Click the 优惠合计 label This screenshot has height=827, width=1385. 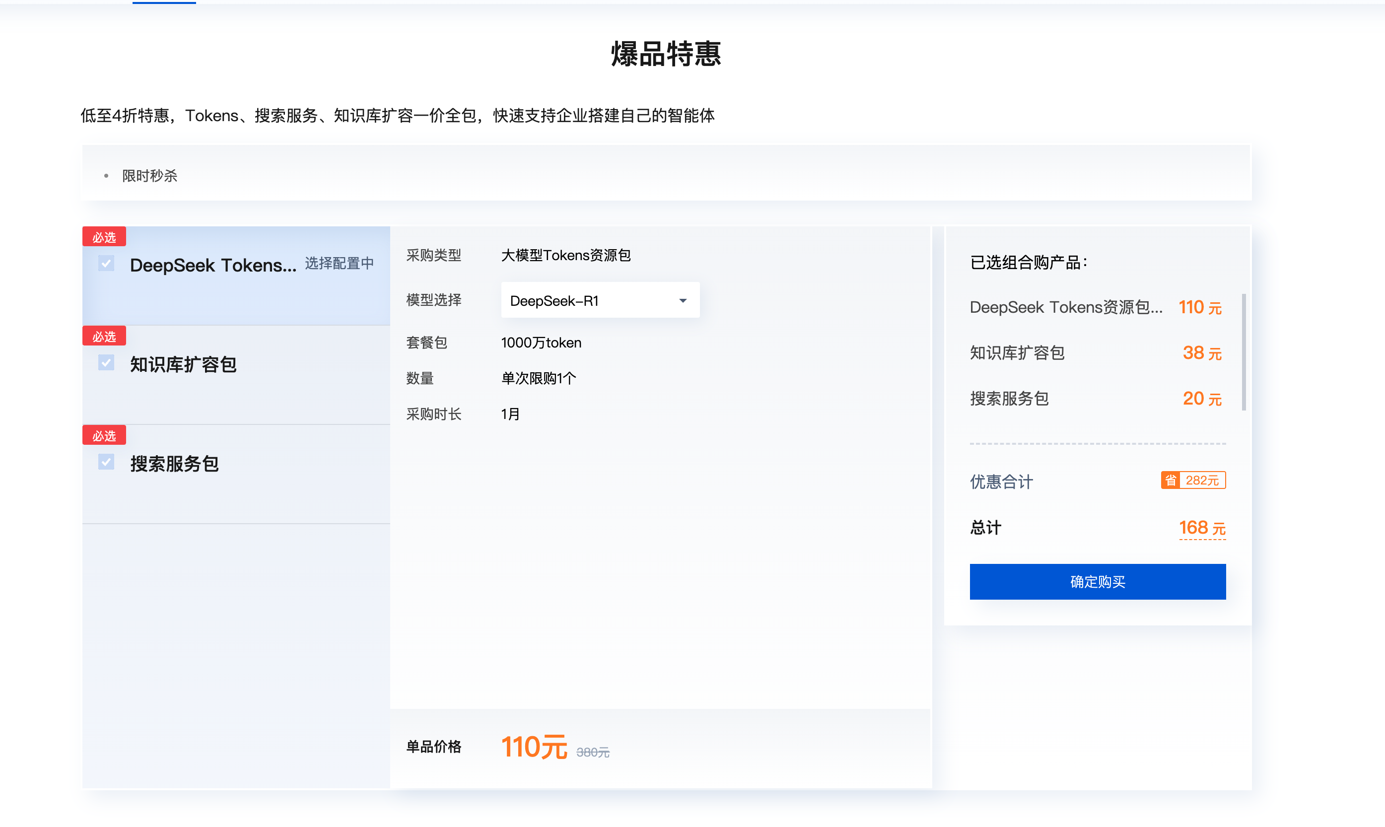point(1001,482)
